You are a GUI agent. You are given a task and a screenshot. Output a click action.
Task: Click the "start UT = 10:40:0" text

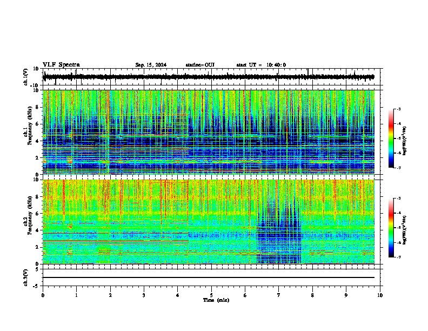point(261,65)
